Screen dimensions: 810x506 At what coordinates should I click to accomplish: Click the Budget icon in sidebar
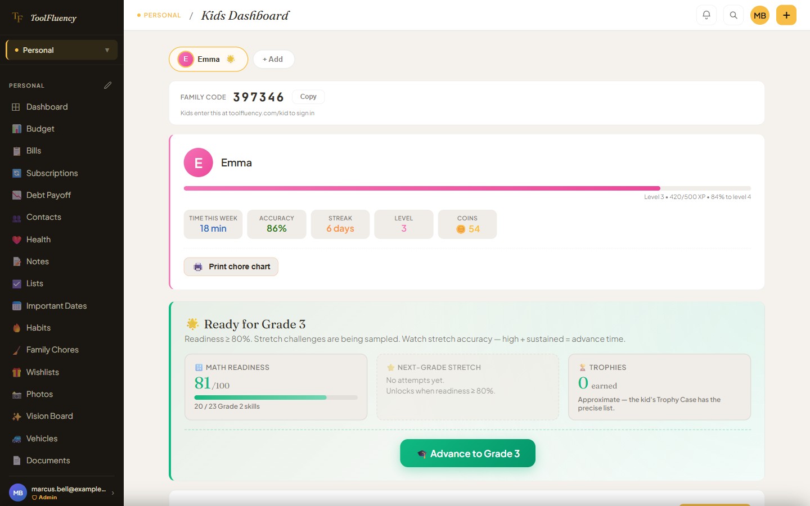16,129
